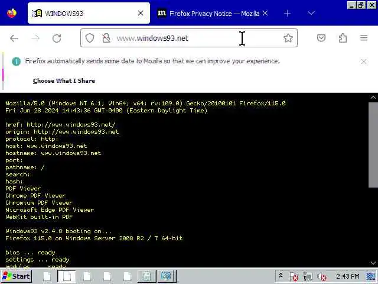
Task: Save page to Pocket
Action: (321, 38)
